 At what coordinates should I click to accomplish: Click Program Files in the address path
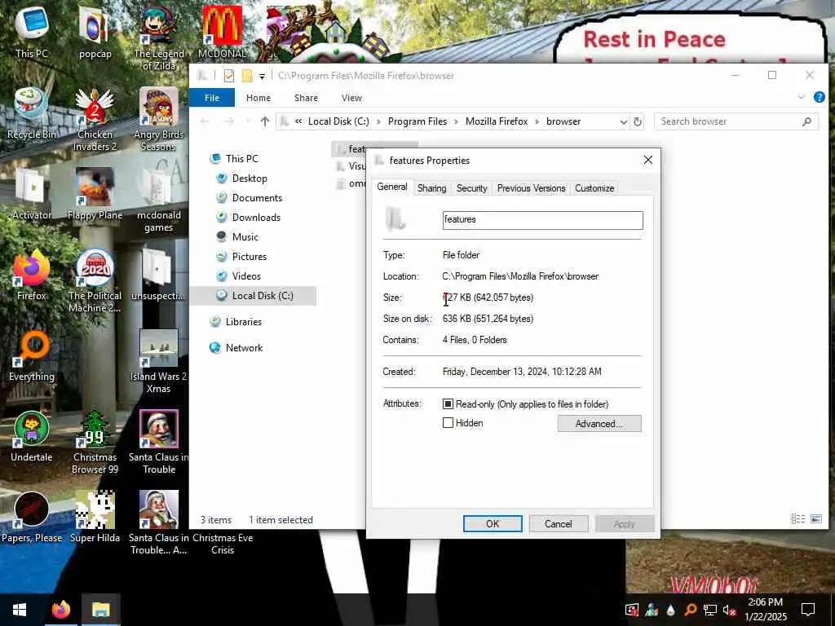tap(417, 122)
